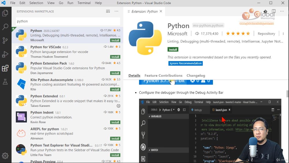Viewport: 289px width, 163px height.
Task: Open the Search view in activity bar
Action: [5, 27]
